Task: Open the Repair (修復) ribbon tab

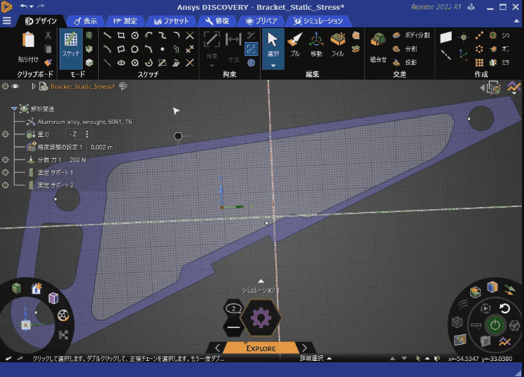Action: point(217,21)
